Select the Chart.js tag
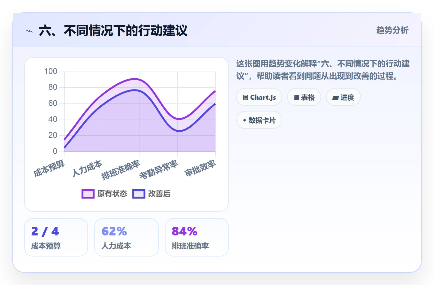Viewport: 434px width, 285px height. click(x=259, y=97)
